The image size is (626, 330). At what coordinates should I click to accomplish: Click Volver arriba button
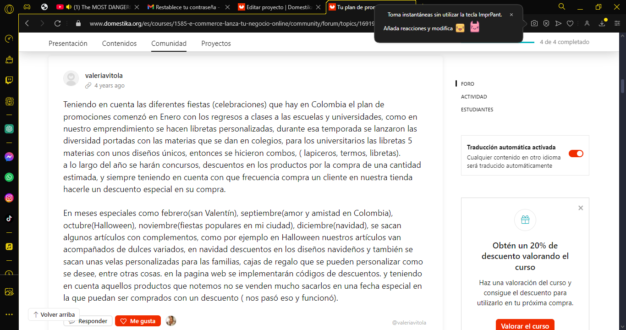54,314
